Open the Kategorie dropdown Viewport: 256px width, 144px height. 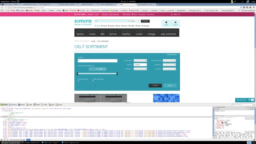pos(140,60)
